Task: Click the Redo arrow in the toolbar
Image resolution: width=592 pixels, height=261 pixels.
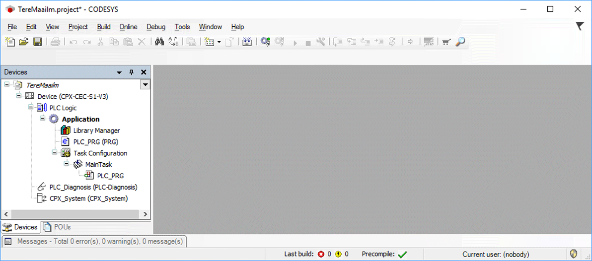Action: 87,42
